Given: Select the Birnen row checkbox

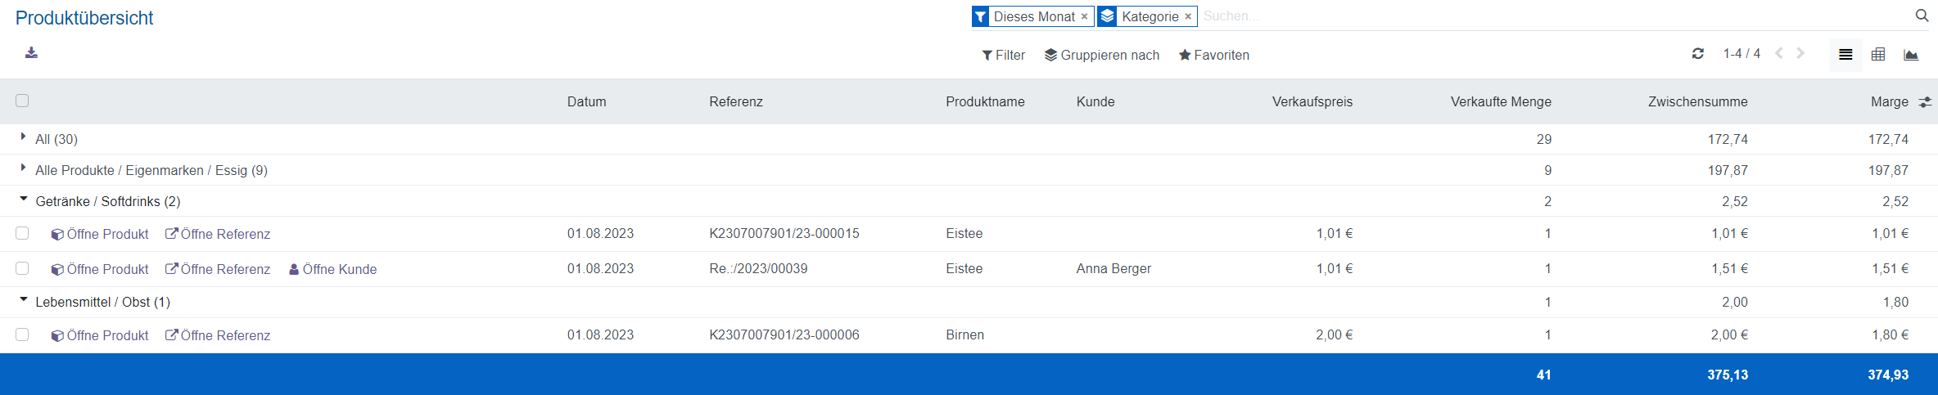Looking at the screenshot, I should click(22, 334).
